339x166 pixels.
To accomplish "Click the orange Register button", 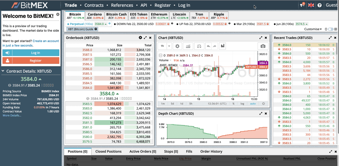I will click(31, 61).
